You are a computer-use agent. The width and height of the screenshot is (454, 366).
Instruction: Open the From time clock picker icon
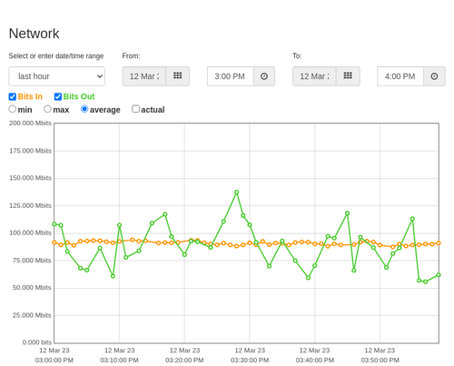[x=264, y=76]
